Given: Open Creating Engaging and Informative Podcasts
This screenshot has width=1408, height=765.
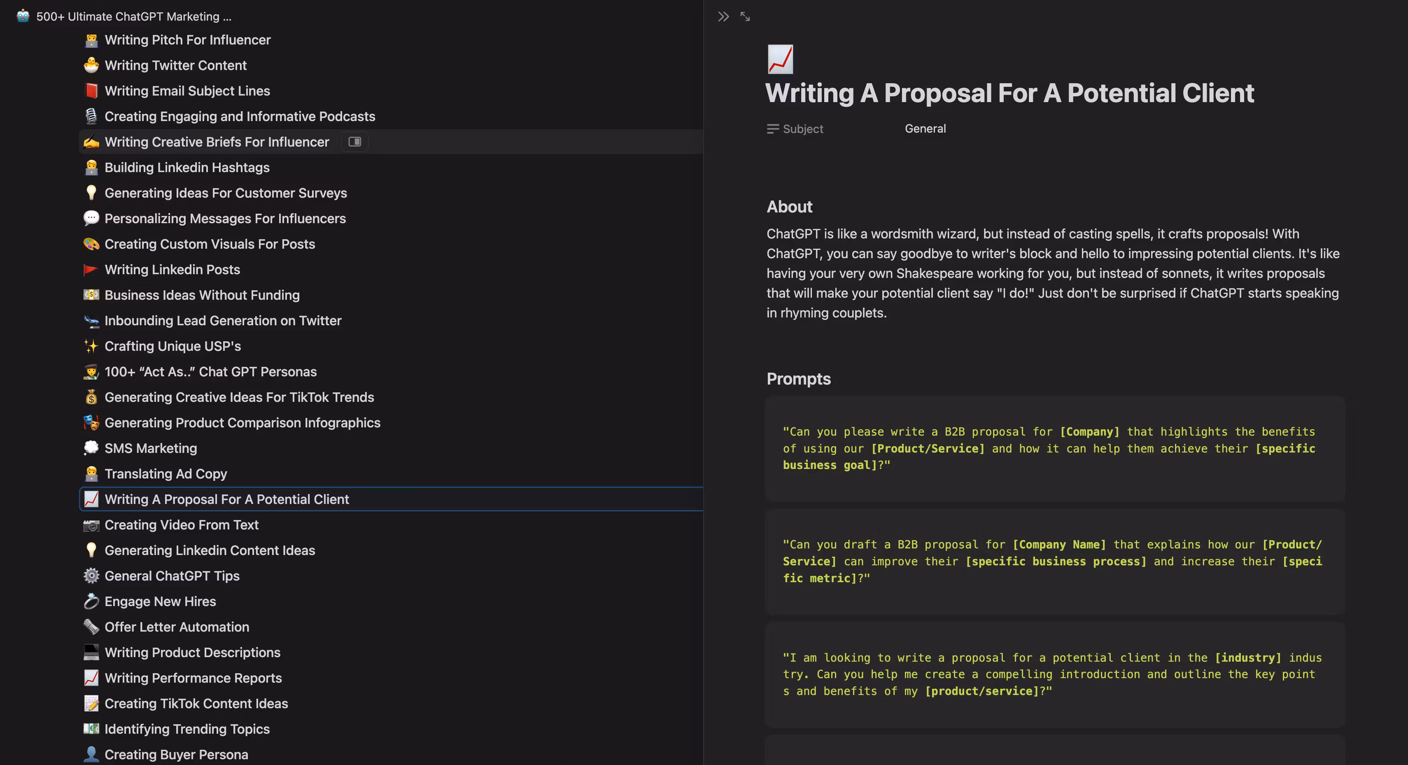Looking at the screenshot, I should point(240,117).
